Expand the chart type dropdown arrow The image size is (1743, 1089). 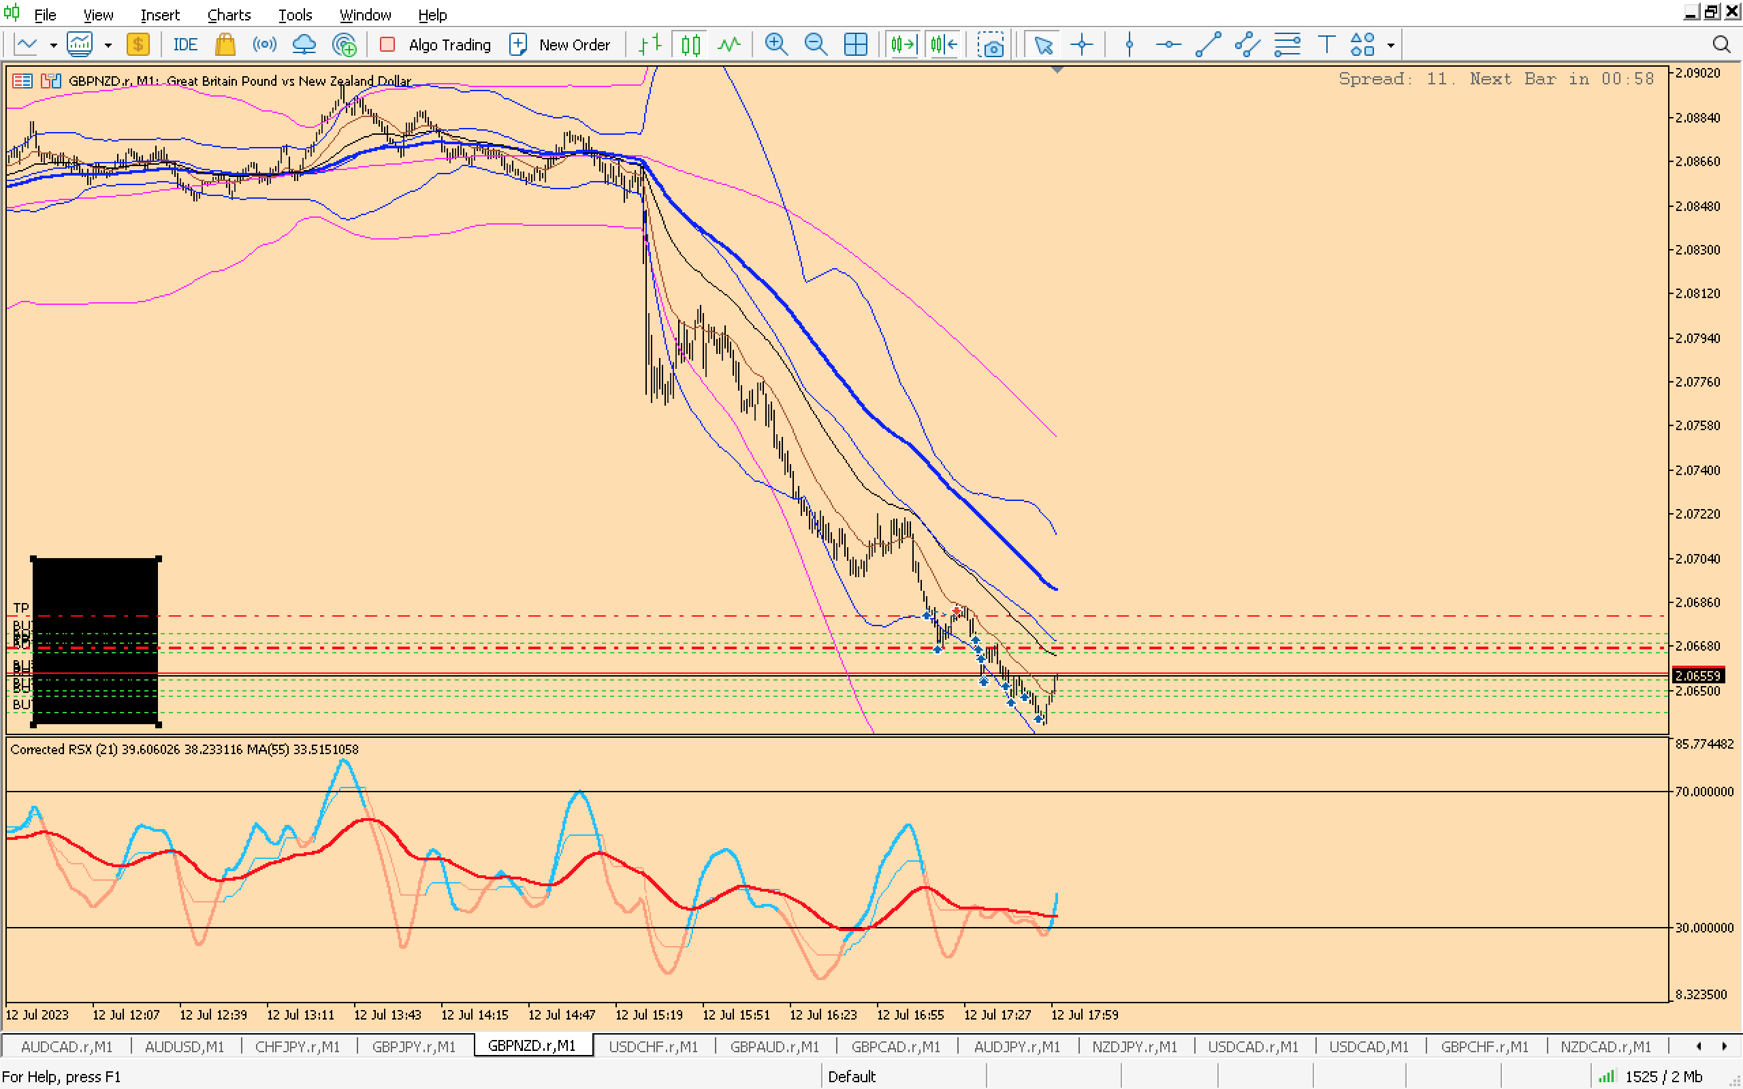click(53, 46)
